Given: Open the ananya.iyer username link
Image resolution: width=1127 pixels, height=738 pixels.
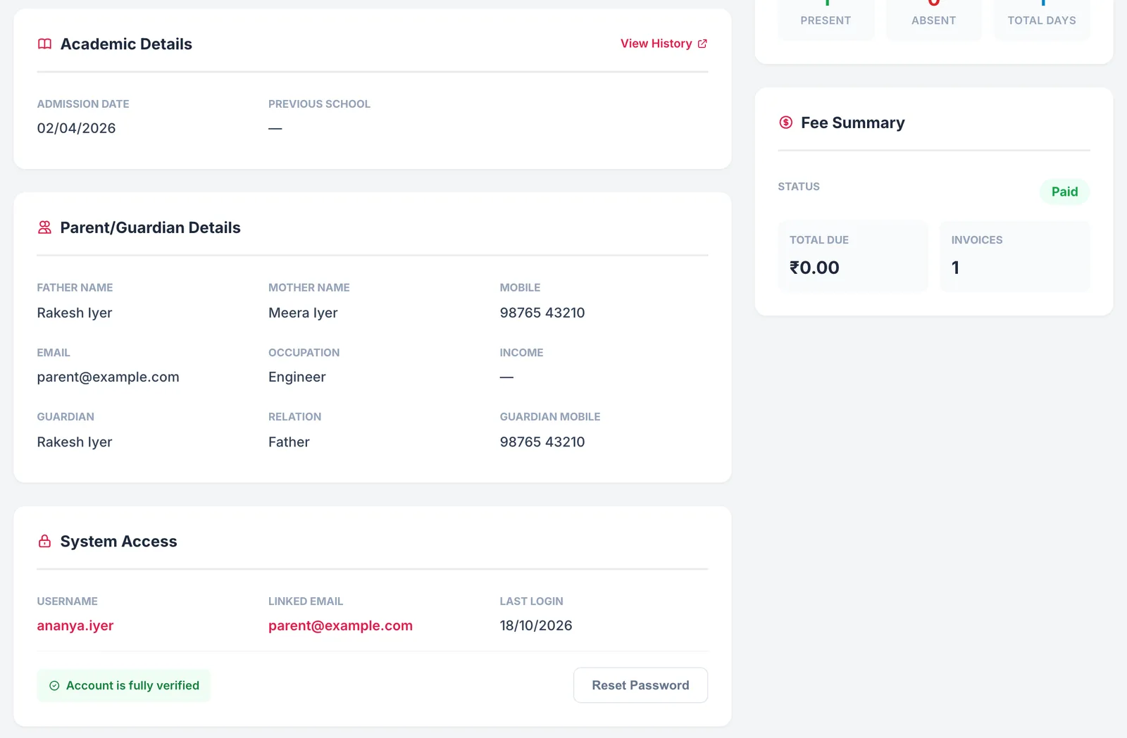Looking at the screenshot, I should point(75,625).
